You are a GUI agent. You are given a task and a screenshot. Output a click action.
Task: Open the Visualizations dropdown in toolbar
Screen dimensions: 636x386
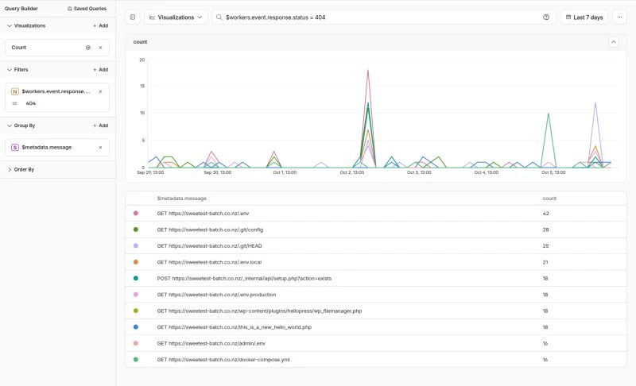[x=176, y=17]
